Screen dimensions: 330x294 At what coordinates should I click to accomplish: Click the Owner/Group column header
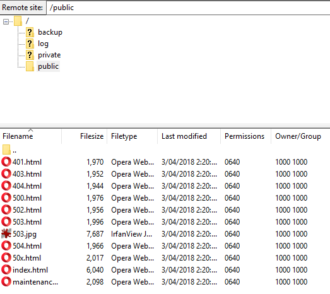(x=300, y=136)
